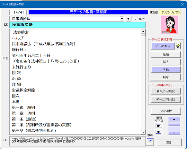This screenshot has width=187, height=149.
Task: Click the content scrollbar down arrow
Action: [x=143, y=132]
